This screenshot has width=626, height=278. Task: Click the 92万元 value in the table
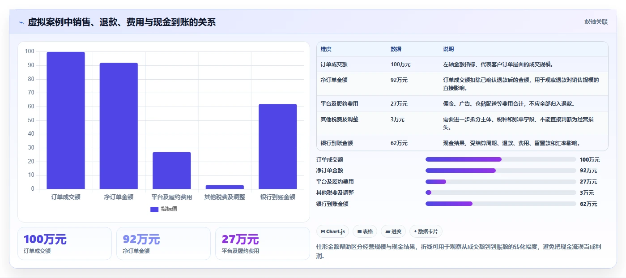(399, 80)
